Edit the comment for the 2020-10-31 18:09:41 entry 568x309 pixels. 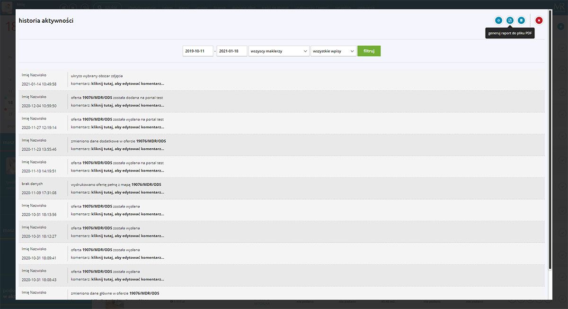point(128,258)
